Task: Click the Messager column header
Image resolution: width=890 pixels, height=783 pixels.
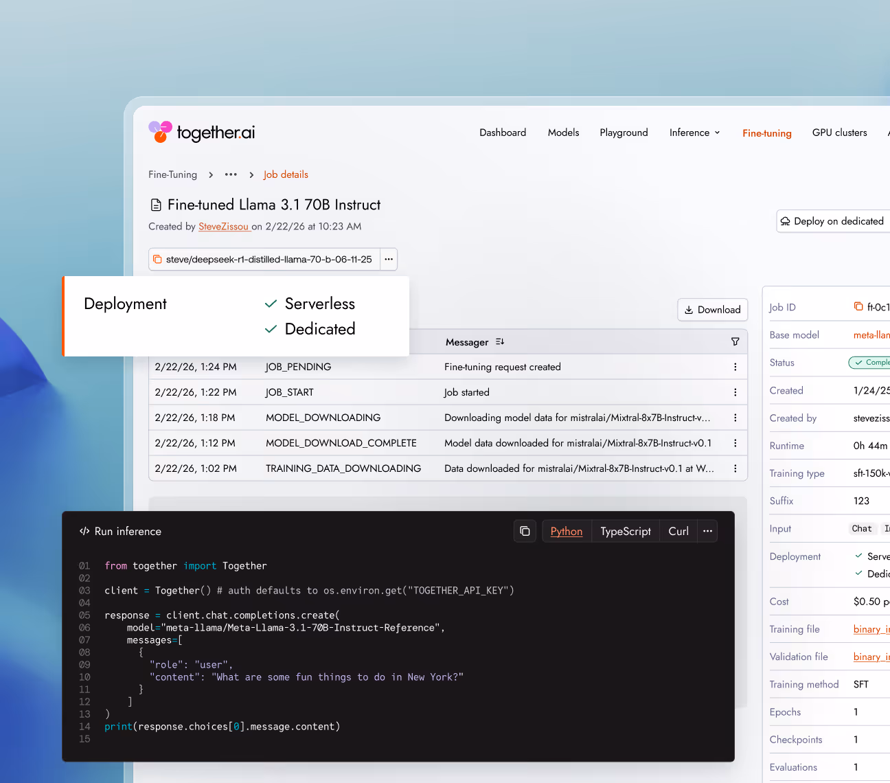Action: coord(467,342)
